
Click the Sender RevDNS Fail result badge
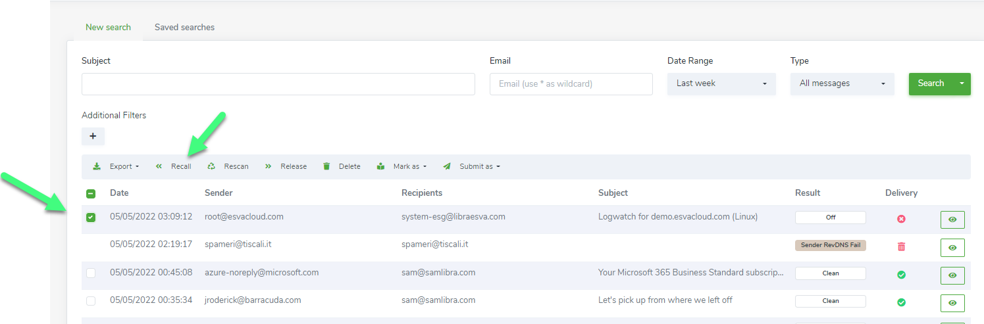(831, 245)
